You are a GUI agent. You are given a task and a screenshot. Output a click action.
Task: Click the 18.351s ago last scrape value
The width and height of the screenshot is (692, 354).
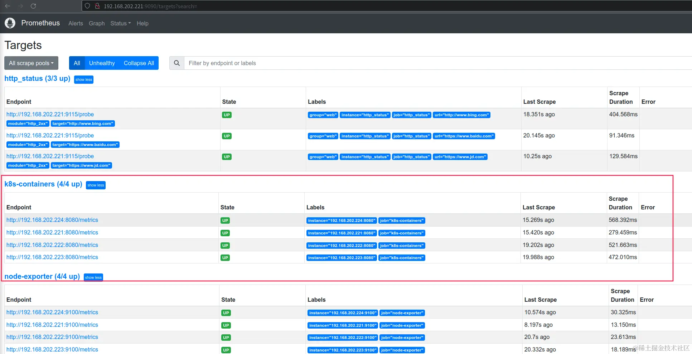pyautogui.click(x=539, y=114)
